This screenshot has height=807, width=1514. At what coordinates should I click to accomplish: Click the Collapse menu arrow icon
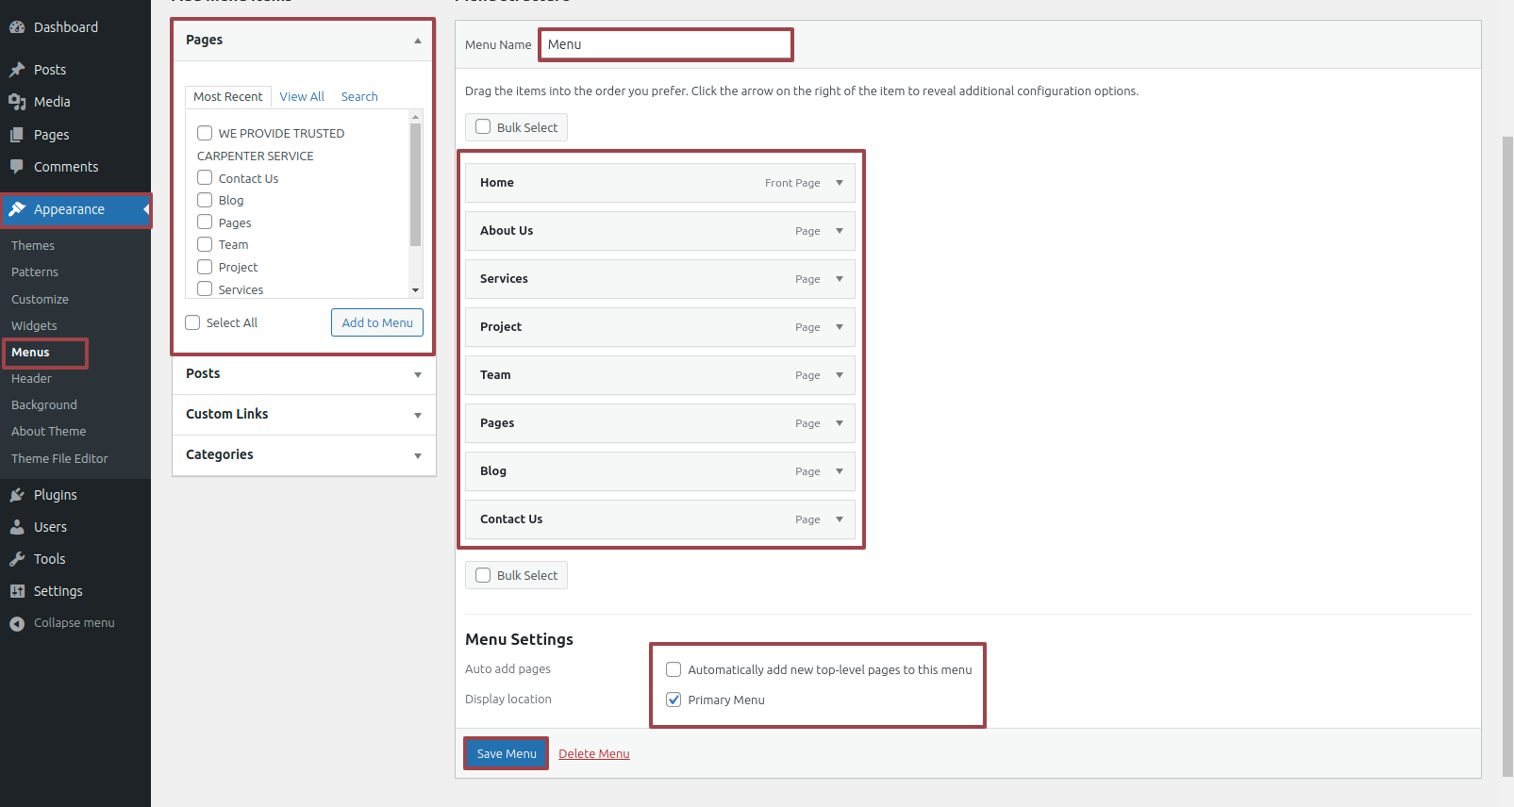[x=17, y=623]
